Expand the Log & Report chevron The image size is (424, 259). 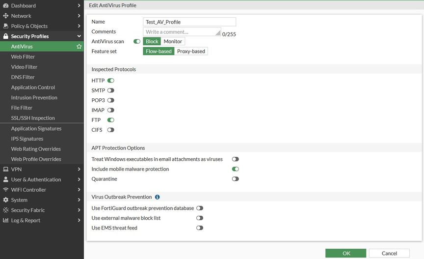(x=79, y=221)
